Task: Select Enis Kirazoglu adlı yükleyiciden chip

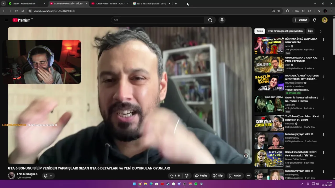Action: [286, 31]
